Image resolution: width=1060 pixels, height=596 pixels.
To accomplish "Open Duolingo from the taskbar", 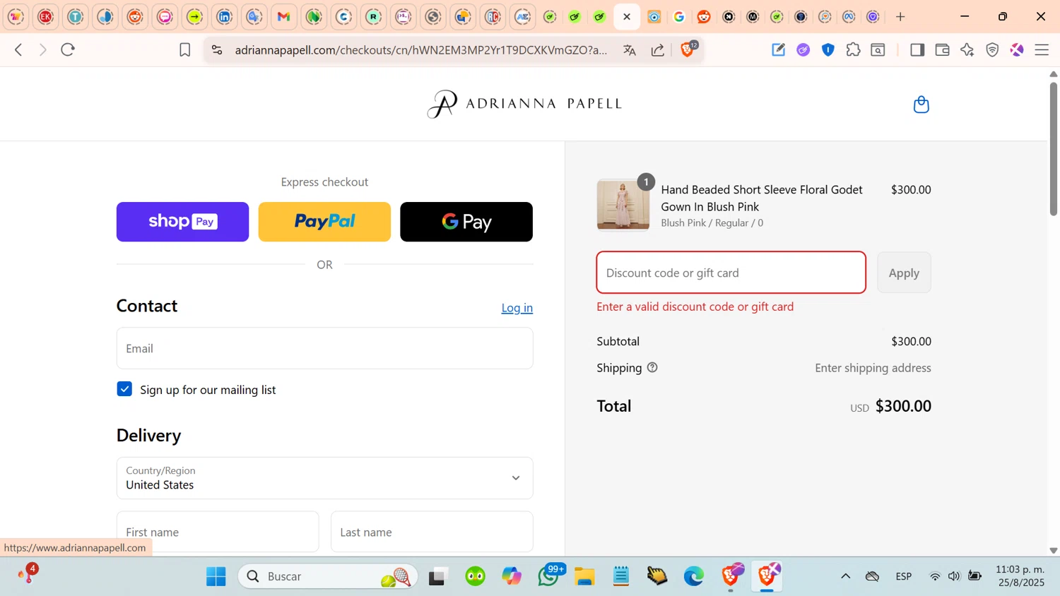I will pyautogui.click(x=476, y=576).
